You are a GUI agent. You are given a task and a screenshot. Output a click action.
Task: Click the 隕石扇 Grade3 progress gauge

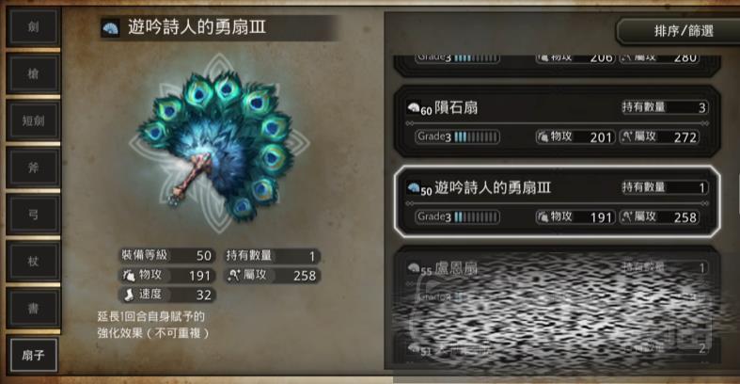(x=457, y=137)
